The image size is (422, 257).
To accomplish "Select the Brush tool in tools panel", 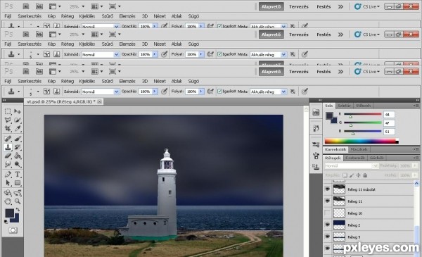I will click(18, 139).
